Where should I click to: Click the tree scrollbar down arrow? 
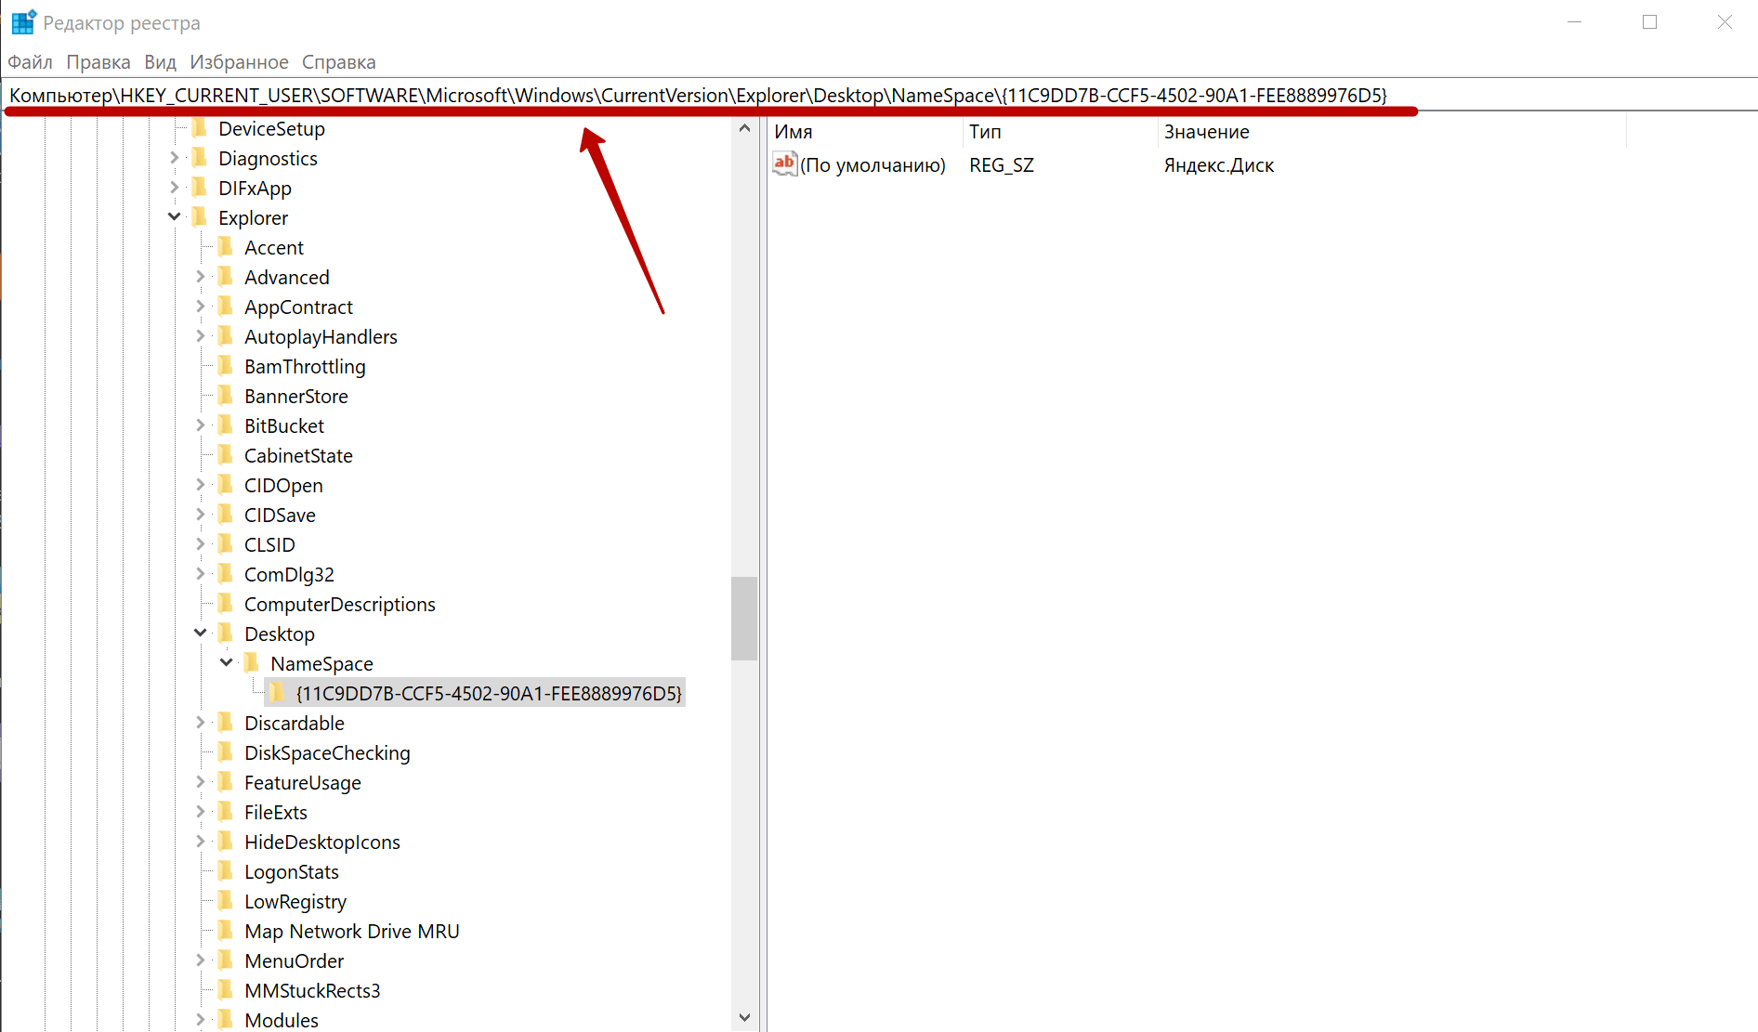[744, 1018]
